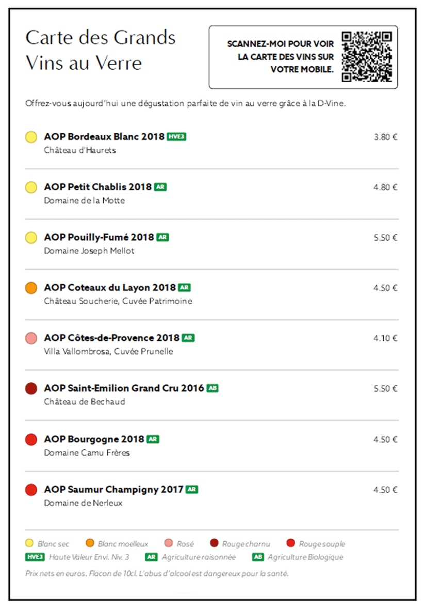Click the orange dot beside Coteaux du Layon
Image resolution: width=425 pixels, height=608 pixels.
point(31,288)
